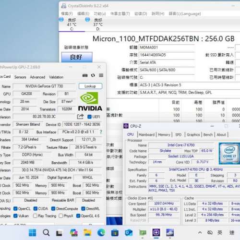Switch to CPU-Z Memory tab
The image size is (240, 240).
pos(164,135)
